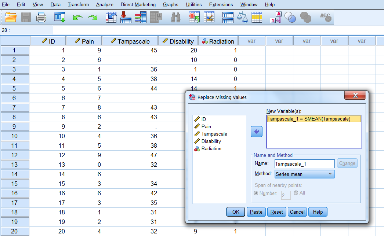
Task: Click the Undo arrow icon
Action: (x=77, y=17)
